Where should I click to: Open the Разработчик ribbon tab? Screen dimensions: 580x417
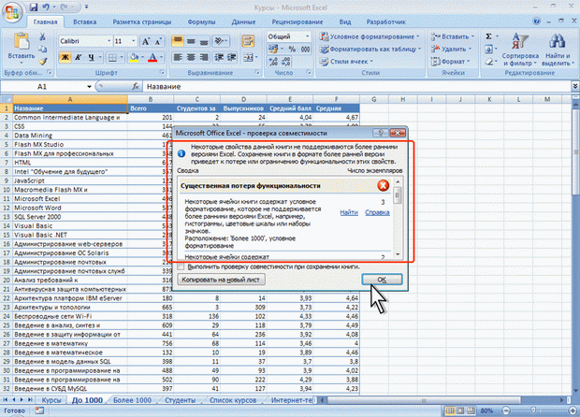pyautogui.click(x=385, y=22)
